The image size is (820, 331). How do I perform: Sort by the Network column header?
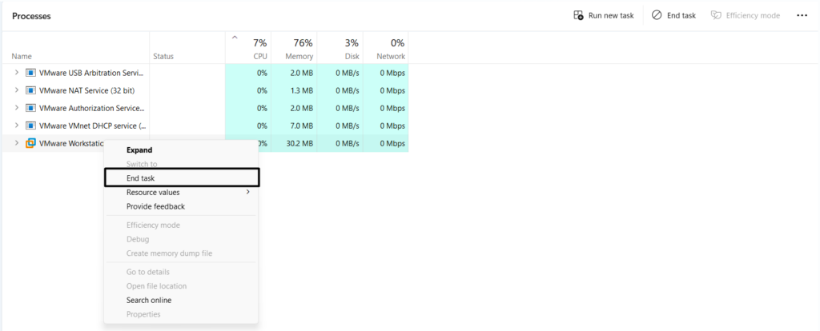point(391,57)
